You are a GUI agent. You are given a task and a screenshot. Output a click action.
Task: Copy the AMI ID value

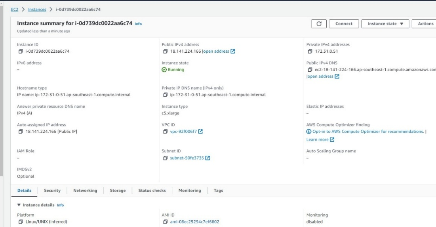(x=166, y=222)
